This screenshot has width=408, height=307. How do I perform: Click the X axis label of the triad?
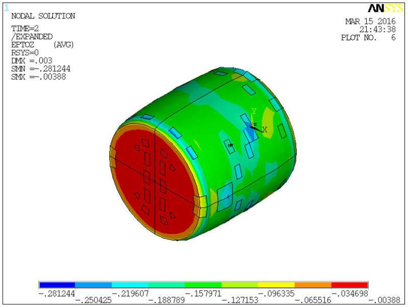(x=265, y=130)
